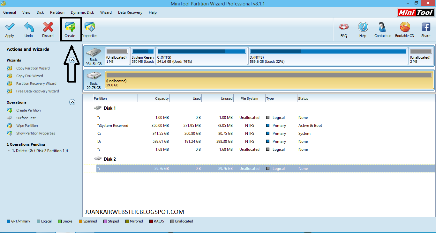Select the C:(NTFS) block in disk map
Screen dimensions: 436x233
202,56
